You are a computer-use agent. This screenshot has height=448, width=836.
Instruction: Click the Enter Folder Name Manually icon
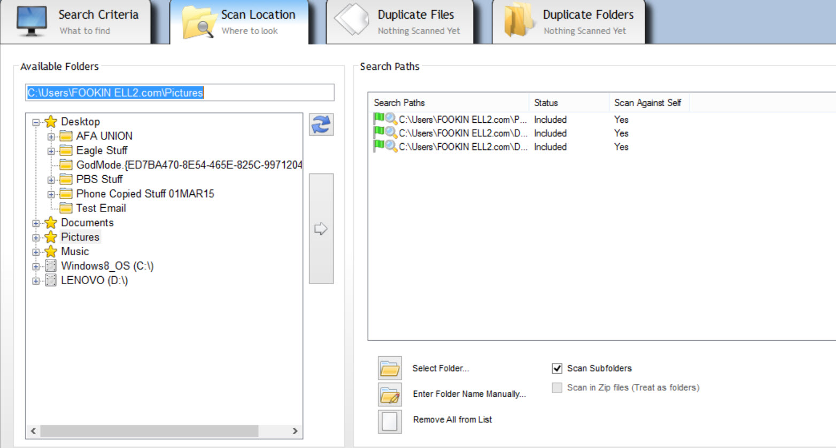pos(390,395)
